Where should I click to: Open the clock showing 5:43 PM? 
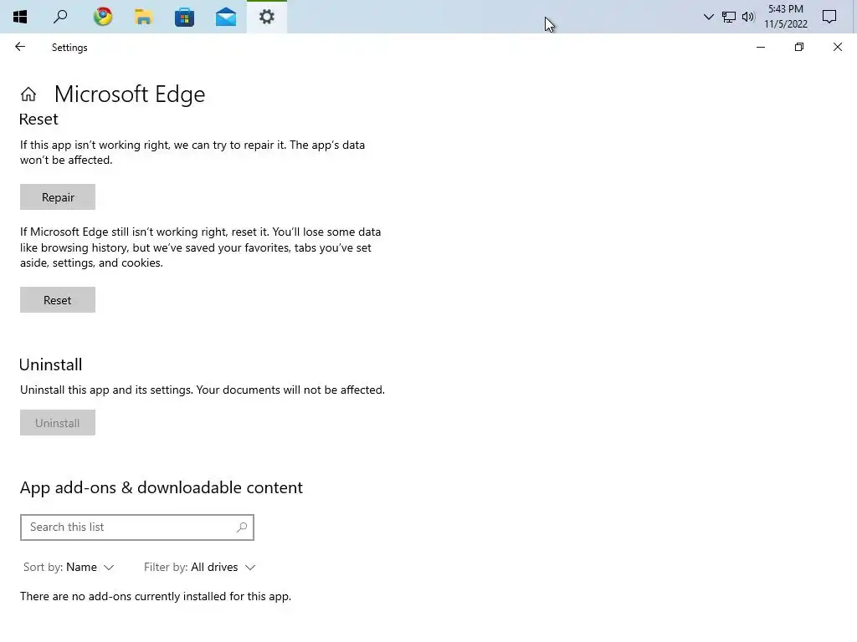pos(785,17)
